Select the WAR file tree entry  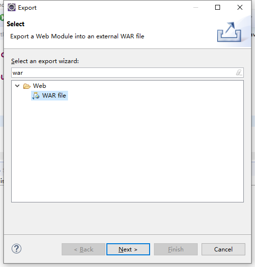coord(50,96)
